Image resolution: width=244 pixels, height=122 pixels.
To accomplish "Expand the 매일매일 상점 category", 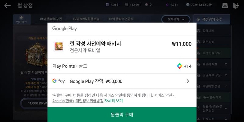I will [x=212, y=86].
